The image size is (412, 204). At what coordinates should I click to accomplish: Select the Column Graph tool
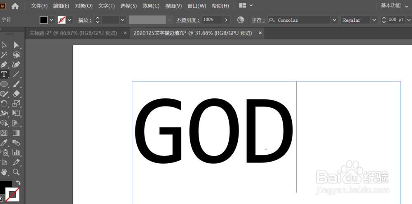pyautogui.click(x=16, y=152)
